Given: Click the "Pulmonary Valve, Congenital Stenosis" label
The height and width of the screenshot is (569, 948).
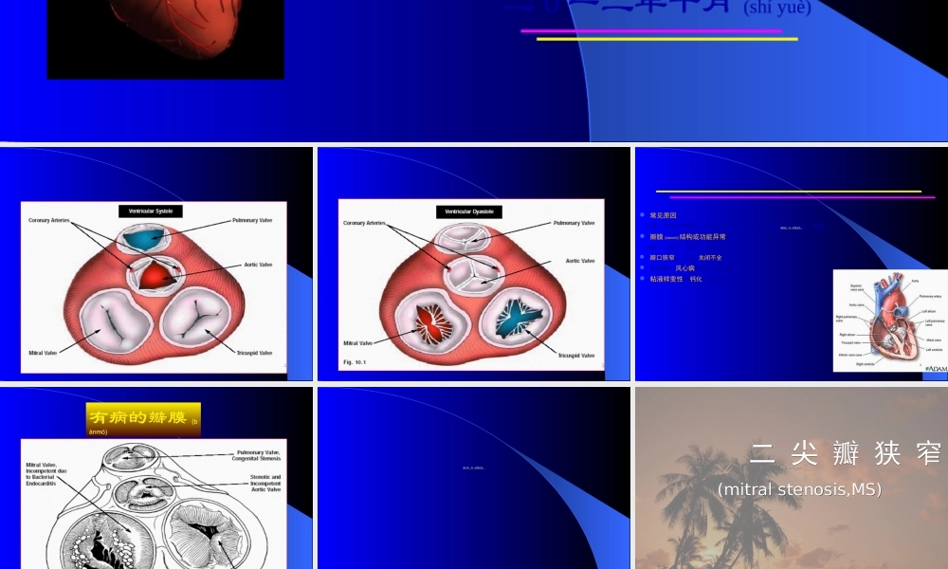Looking at the screenshot, I should click(x=258, y=455).
